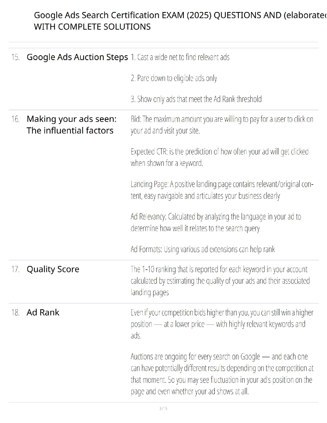Click the paragraph starting 'Even if your competition'

point(222,324)
